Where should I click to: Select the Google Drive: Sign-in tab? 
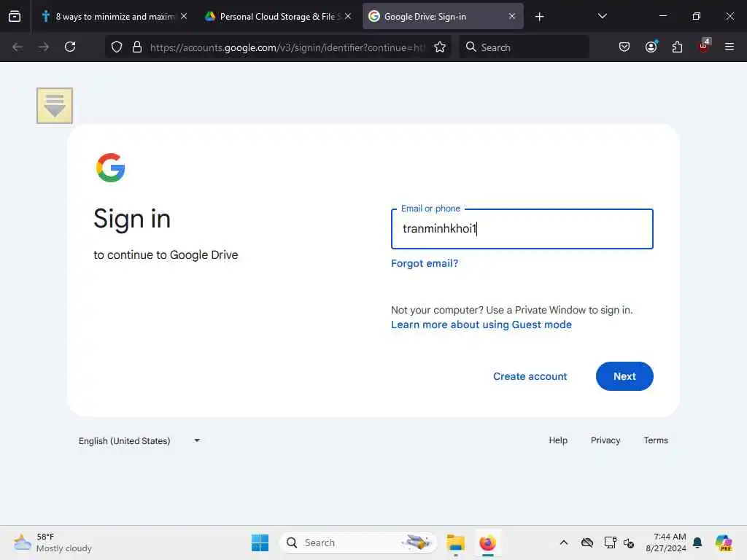pyautogui.click(x=443, y=16)
